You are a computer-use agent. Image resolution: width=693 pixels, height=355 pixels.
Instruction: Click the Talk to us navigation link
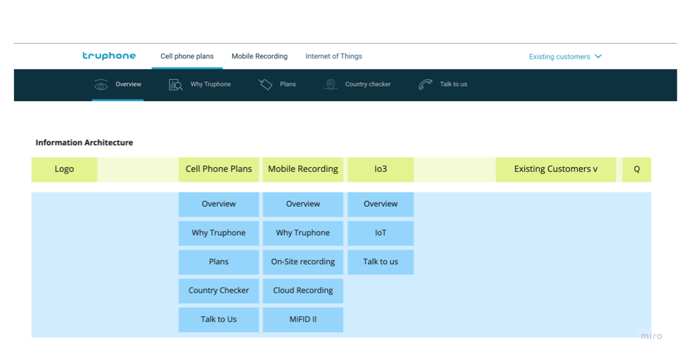coord(453,85)
